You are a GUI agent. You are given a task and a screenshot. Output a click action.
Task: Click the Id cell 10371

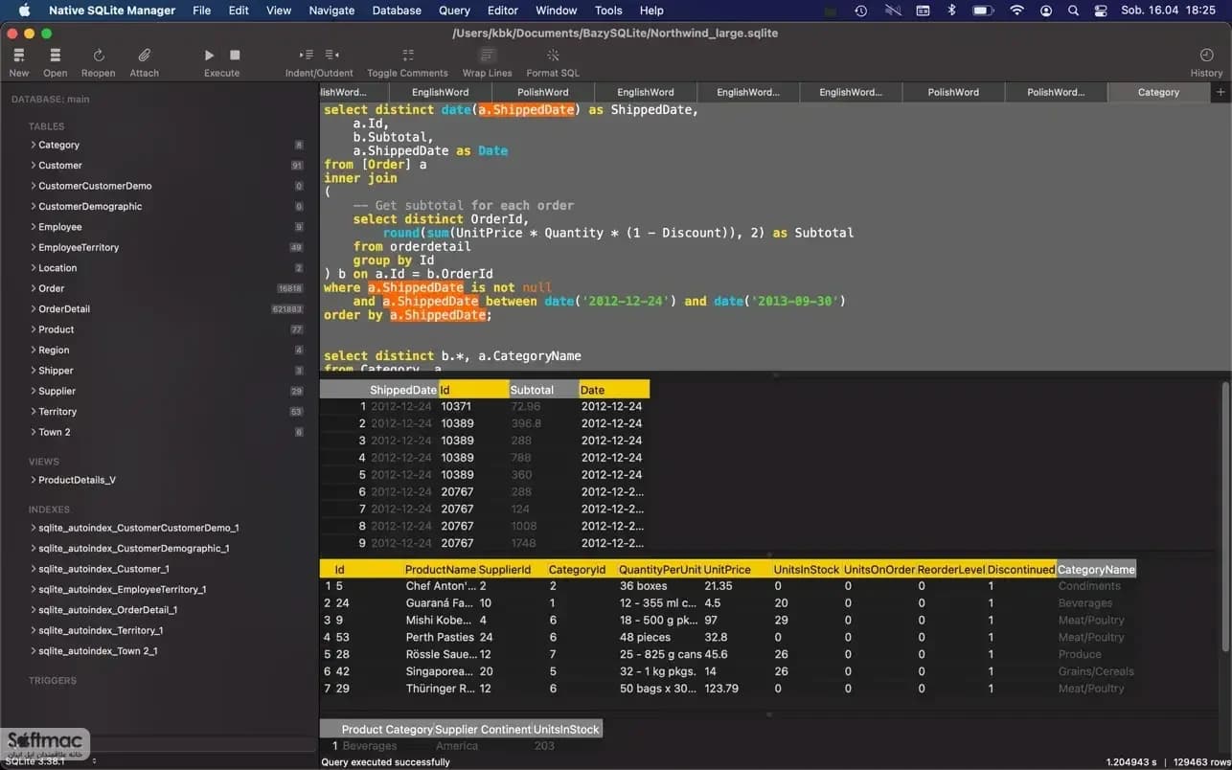[456, 406]
